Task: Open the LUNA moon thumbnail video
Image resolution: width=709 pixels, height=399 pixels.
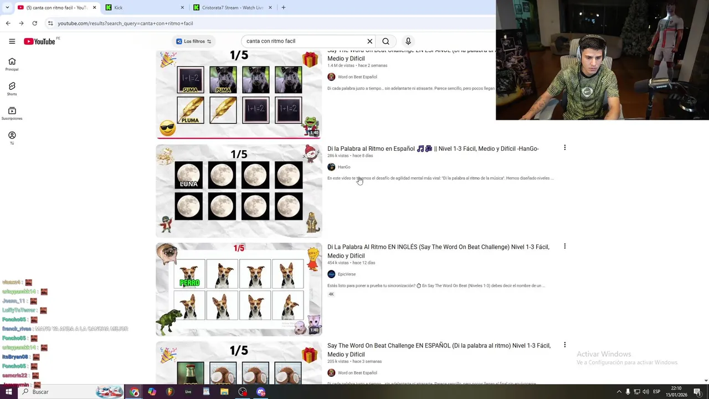Action: point(239,191)
